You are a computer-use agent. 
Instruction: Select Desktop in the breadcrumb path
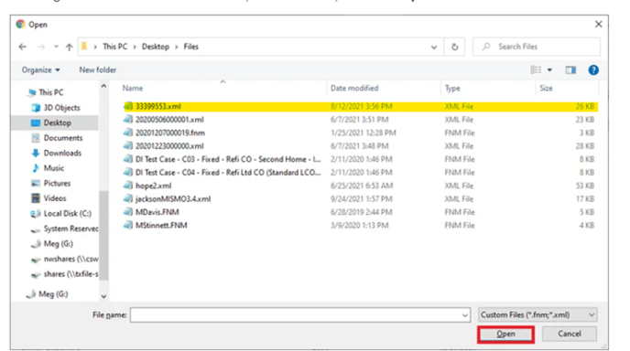[x=156, y=47]
